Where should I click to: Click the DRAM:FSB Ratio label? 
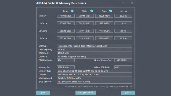[x=102, y=67]
